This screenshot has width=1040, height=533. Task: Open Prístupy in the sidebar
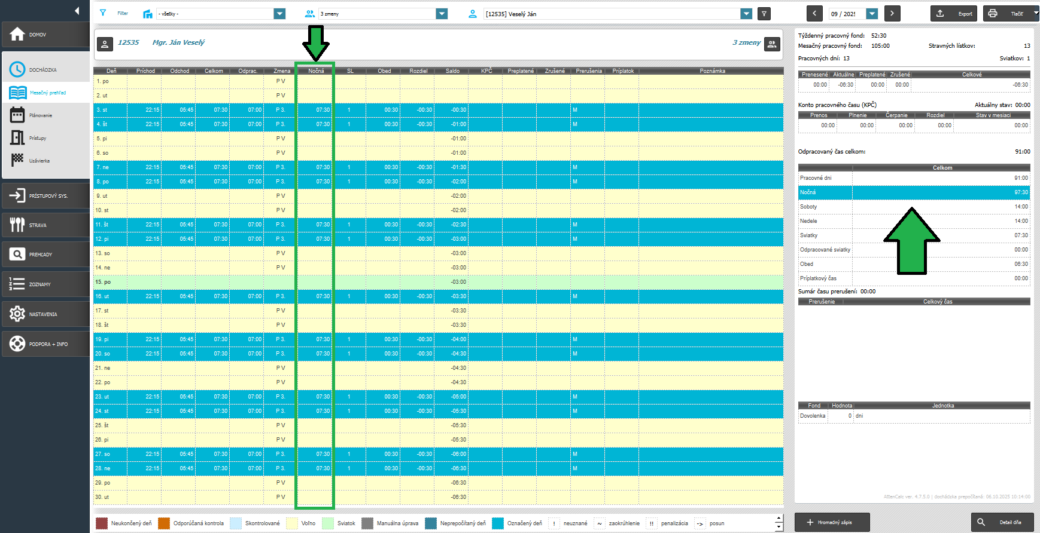coord(37,138)
